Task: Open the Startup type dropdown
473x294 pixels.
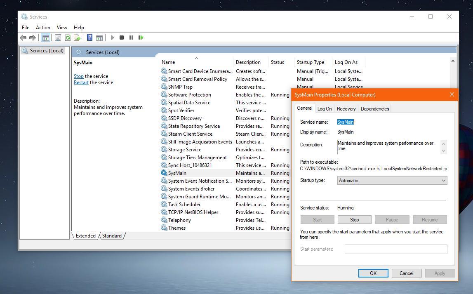Action: (392, 180)
